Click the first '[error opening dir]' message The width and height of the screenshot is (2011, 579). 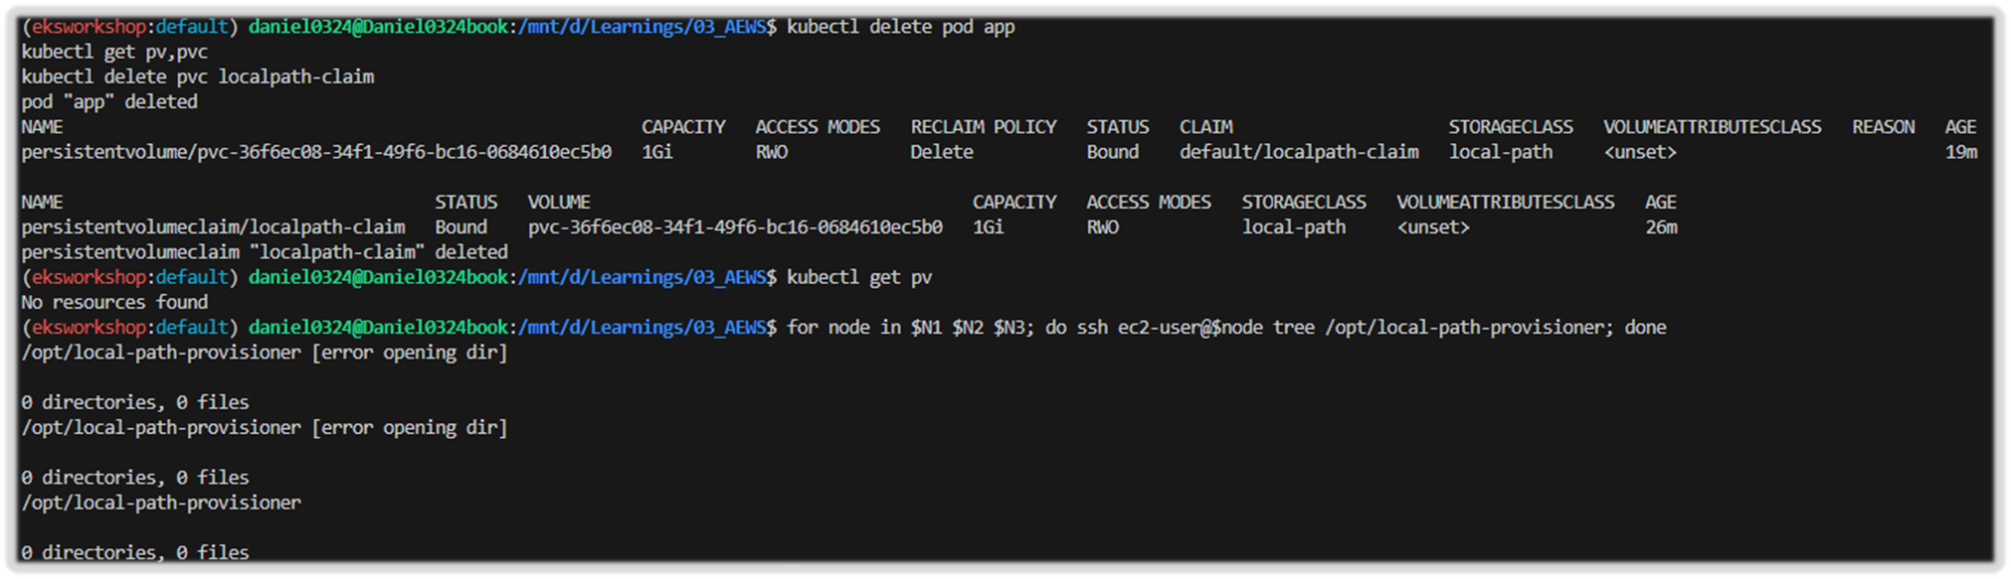click(410, 353)
